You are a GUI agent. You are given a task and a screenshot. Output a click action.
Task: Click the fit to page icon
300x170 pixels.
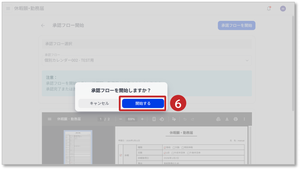(154, 119)
